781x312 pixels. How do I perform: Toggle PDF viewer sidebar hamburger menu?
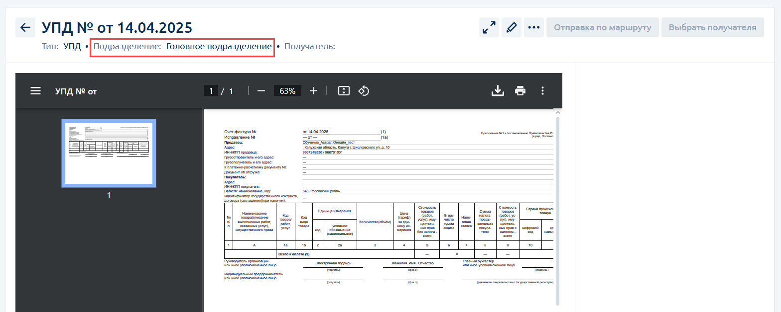[x=35, y=91]
